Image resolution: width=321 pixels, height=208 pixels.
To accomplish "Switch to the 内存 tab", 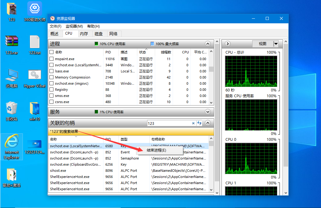I will point(84,34).
